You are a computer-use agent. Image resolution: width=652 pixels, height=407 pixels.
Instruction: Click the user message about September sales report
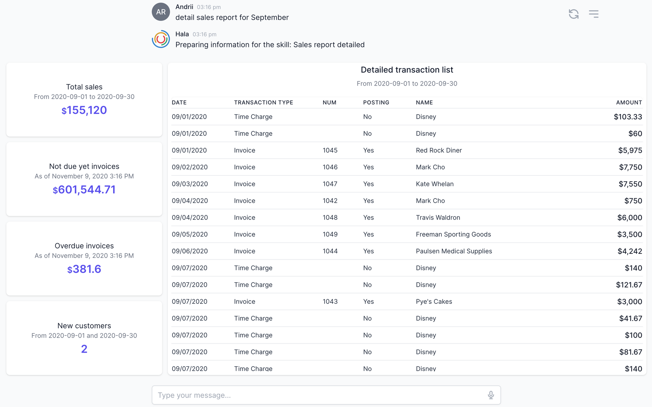pyautogui.click(x=232, y=18)
